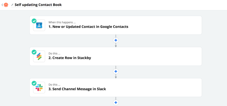Add step between Stackby and Slack
Viewport: 227px width, 106px height.
tap(116, 71)
